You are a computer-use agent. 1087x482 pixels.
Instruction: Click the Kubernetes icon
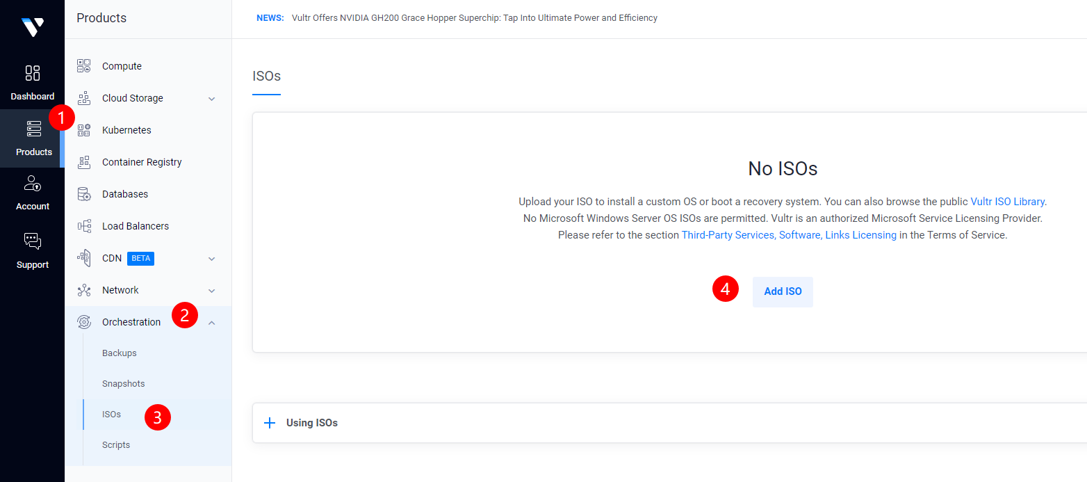[84, 130]
